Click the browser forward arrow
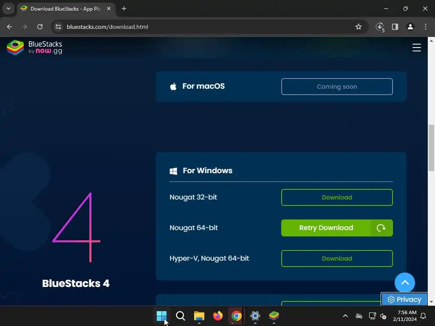The width and height of the screenshot is (435, 326). tap(25, 27)
